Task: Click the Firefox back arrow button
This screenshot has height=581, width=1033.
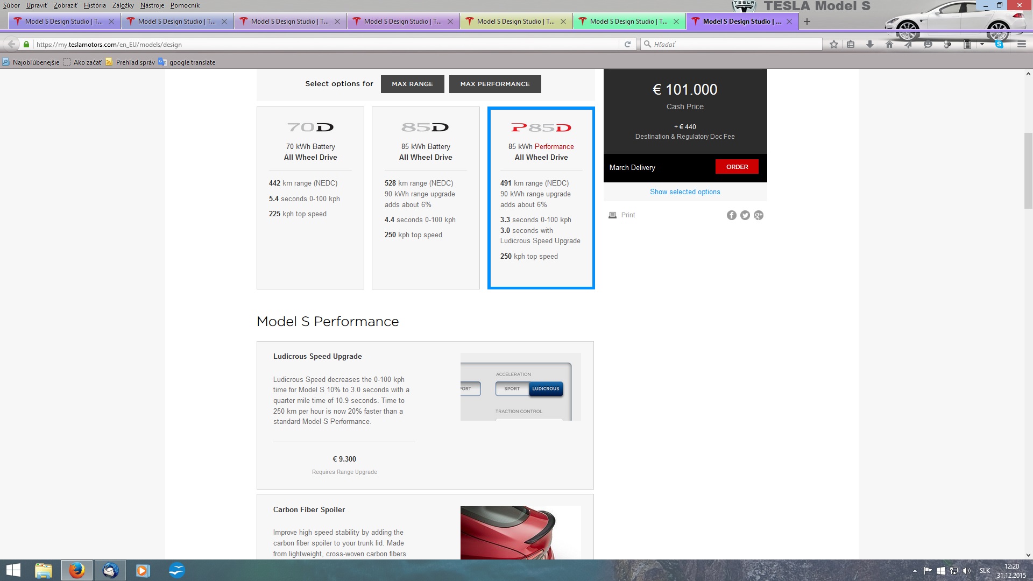Action: click(x=11, y=44)
